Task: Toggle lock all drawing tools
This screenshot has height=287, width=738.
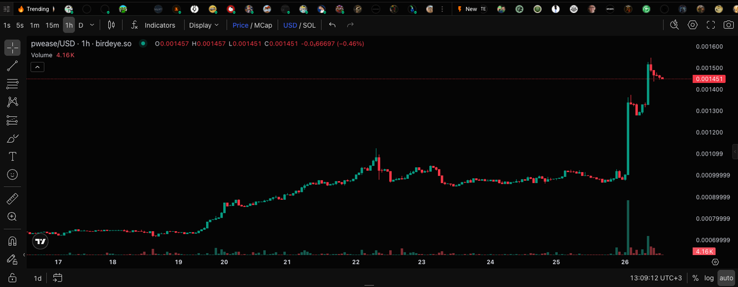Action: coord(12,277)
